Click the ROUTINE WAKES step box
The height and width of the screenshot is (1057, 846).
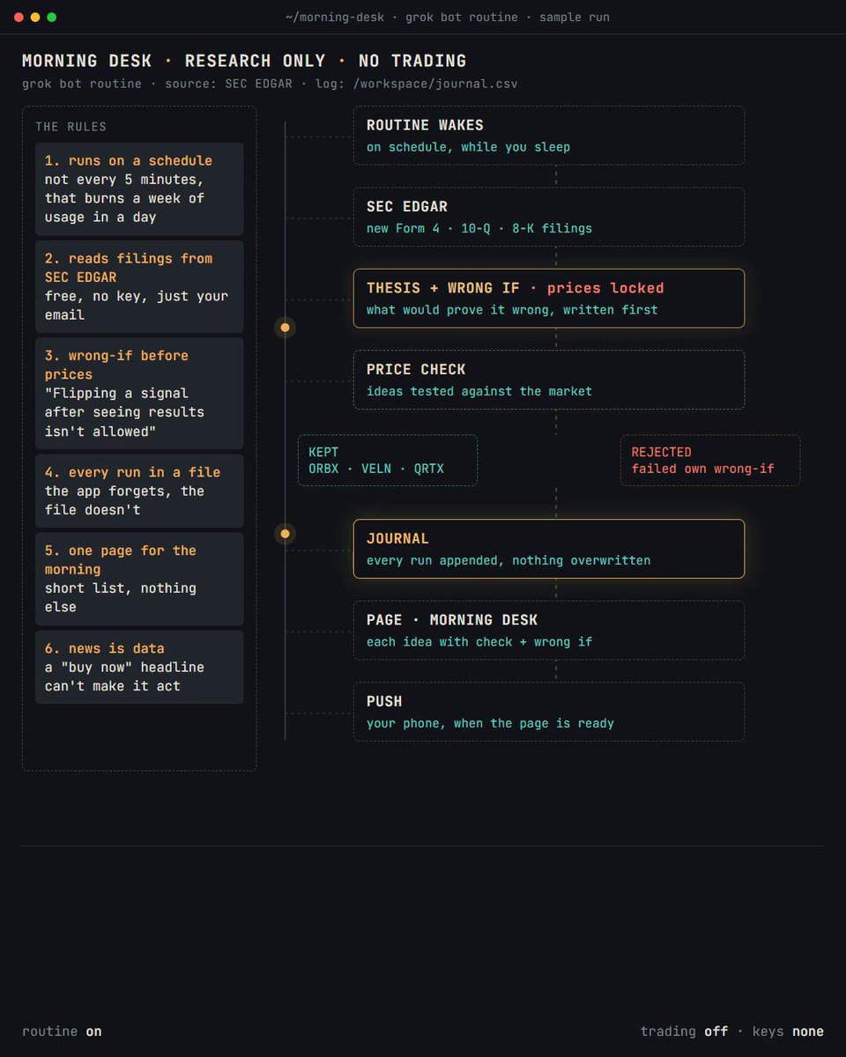549,136
